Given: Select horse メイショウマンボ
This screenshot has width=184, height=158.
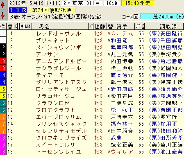Looking at the screenshot, I should point(59,47).
